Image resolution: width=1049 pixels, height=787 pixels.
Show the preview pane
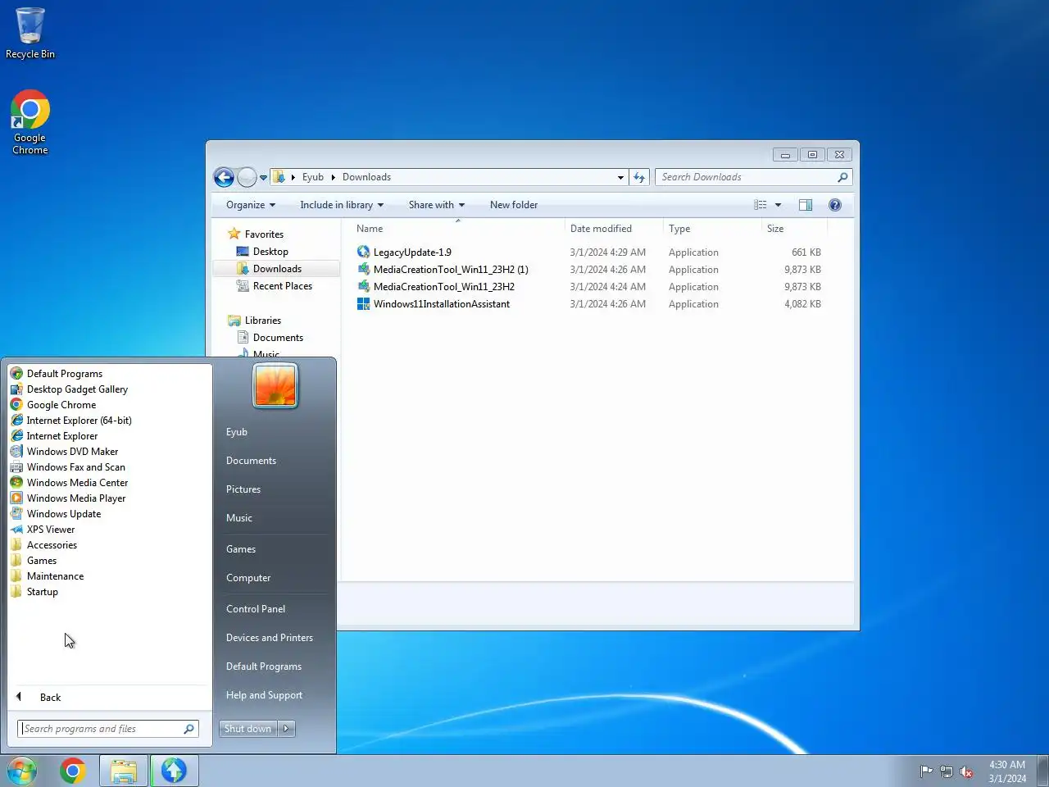806,205
